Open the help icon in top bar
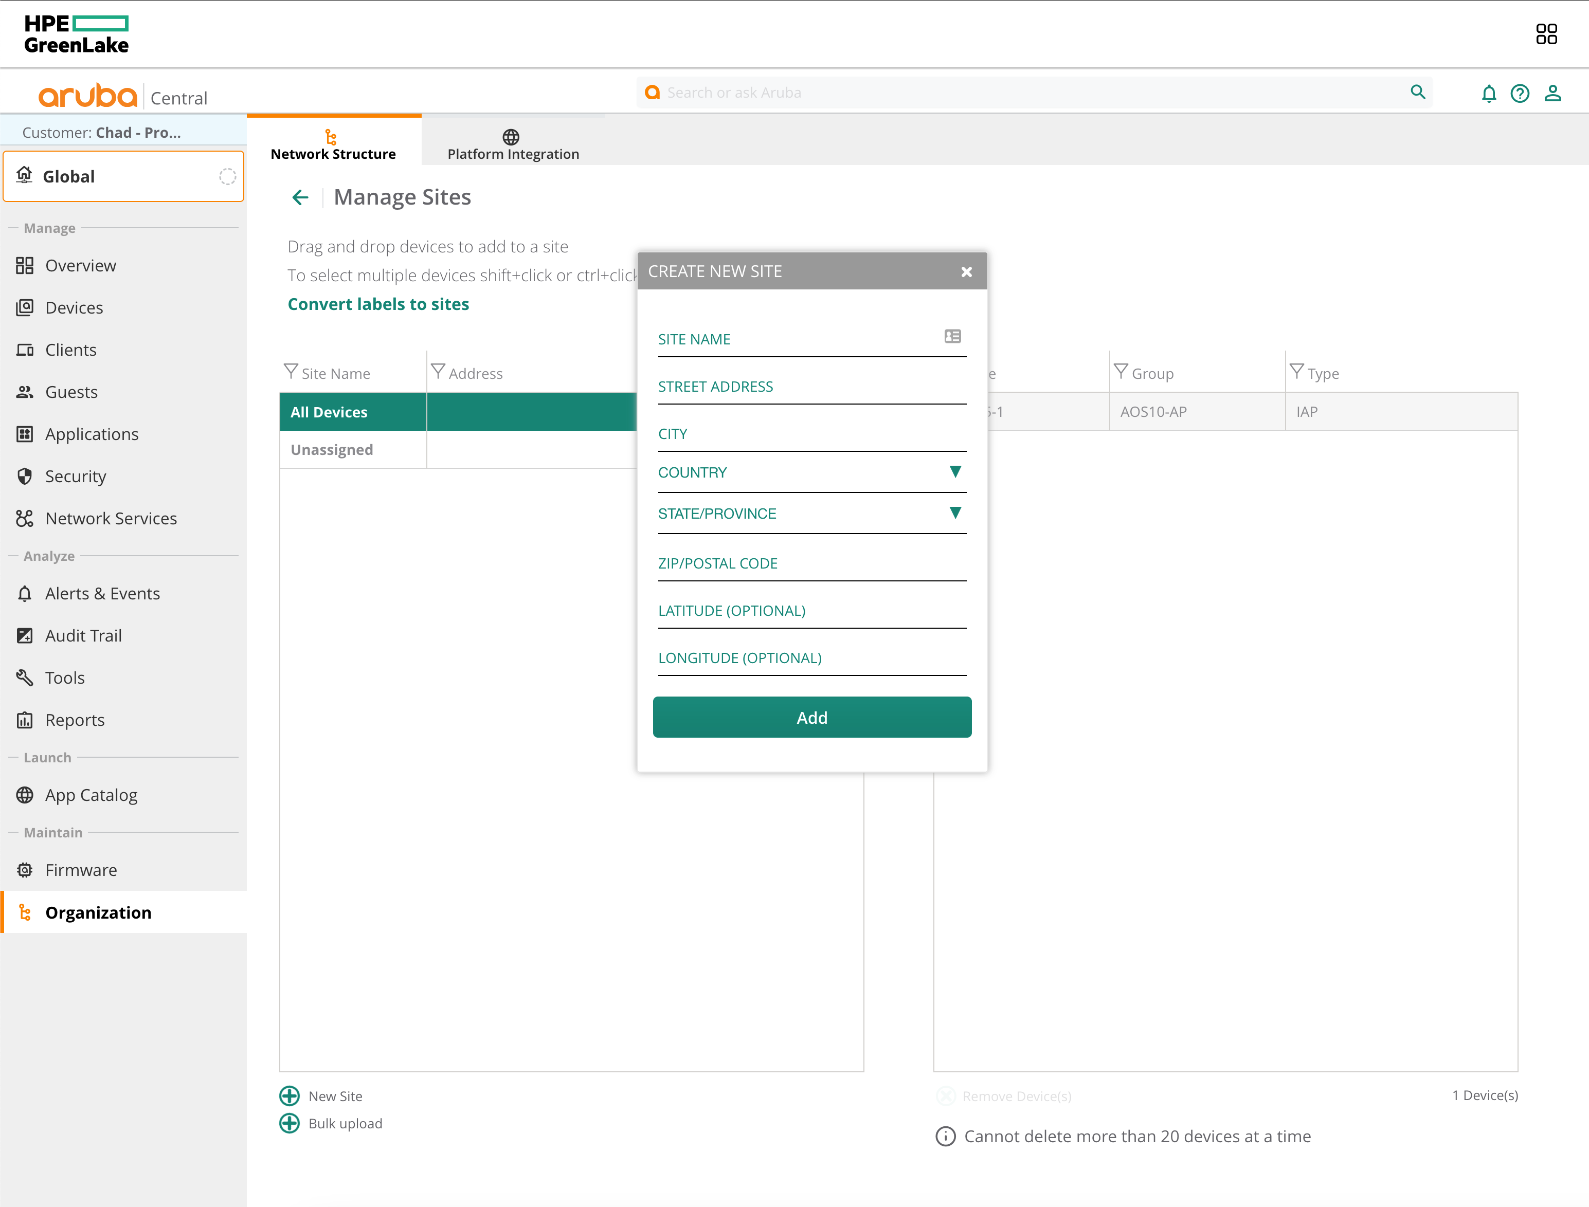This screenshot has height=1207, width=1589. 1521,94
